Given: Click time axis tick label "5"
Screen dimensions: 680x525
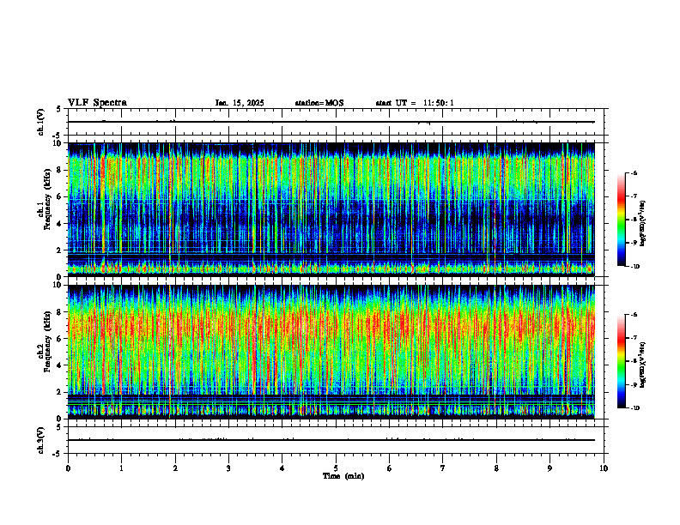Looking at the screenshot, I should tap(336, 468).
